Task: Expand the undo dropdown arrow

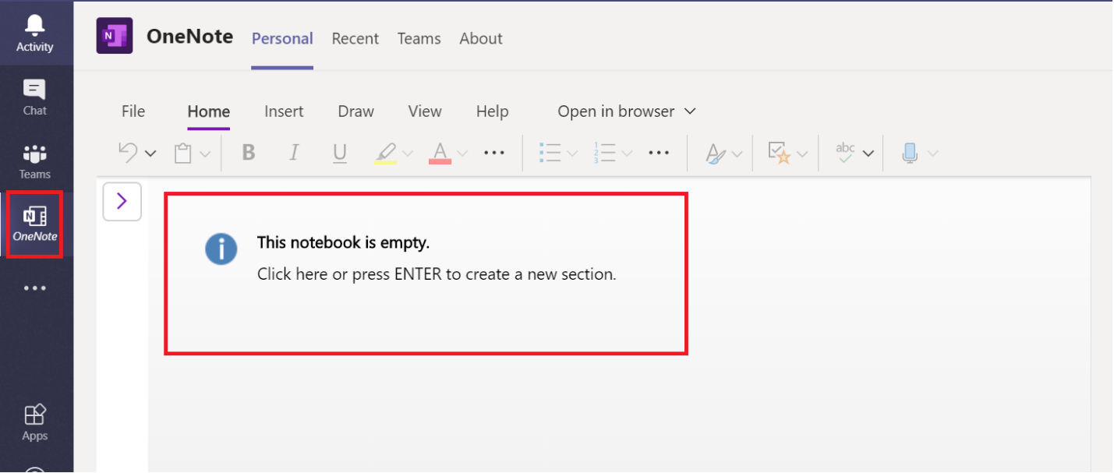Action: coord(151,154)
